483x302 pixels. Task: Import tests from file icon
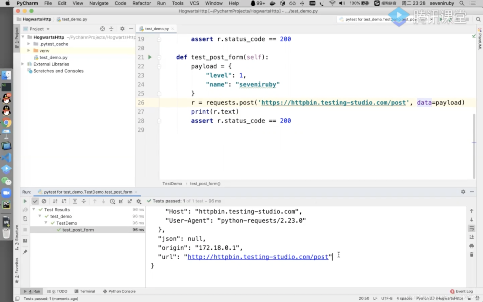tap(121, 201)
